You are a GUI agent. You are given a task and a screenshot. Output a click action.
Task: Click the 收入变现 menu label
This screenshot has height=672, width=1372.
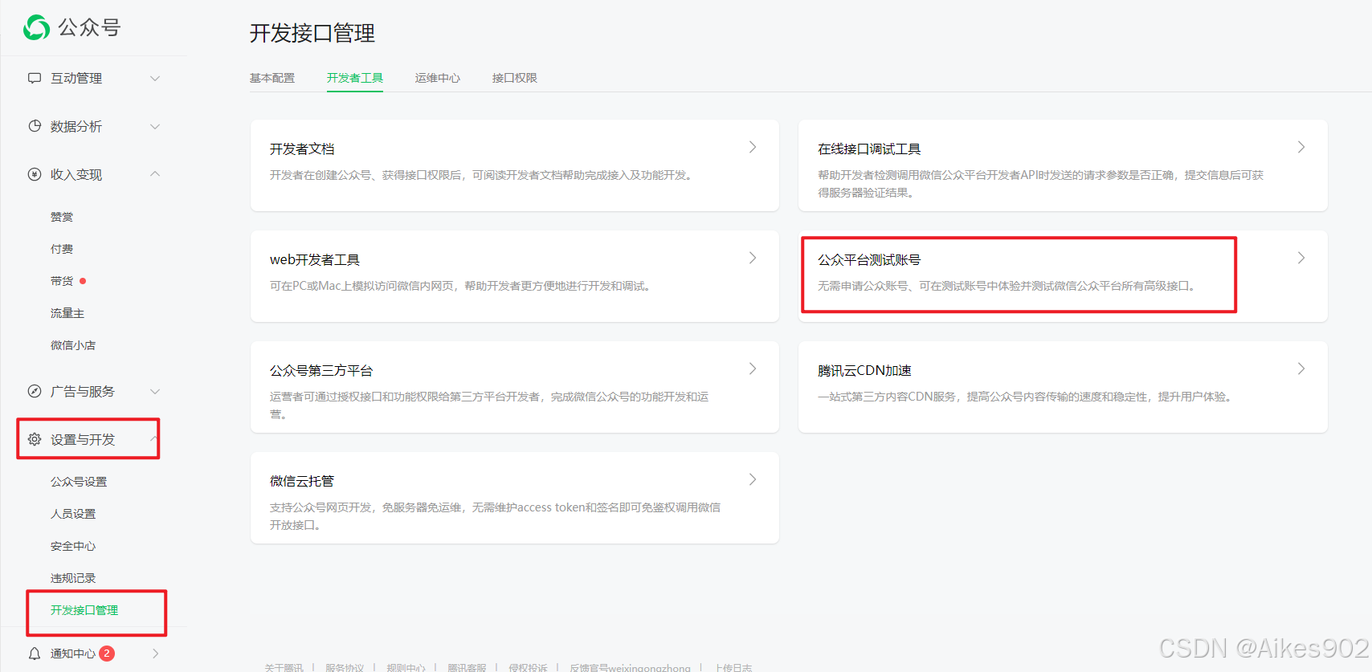pos(76,174)
